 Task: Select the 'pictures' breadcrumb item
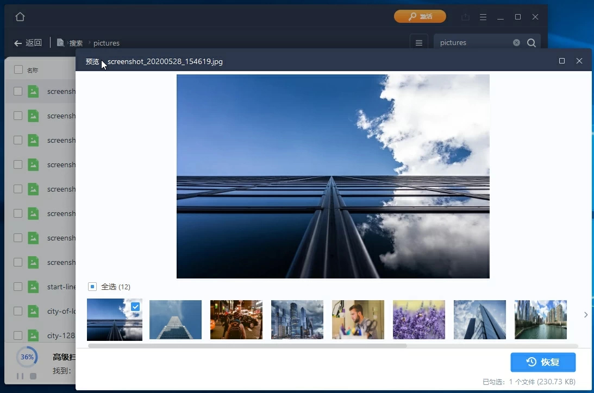point(107,43)
